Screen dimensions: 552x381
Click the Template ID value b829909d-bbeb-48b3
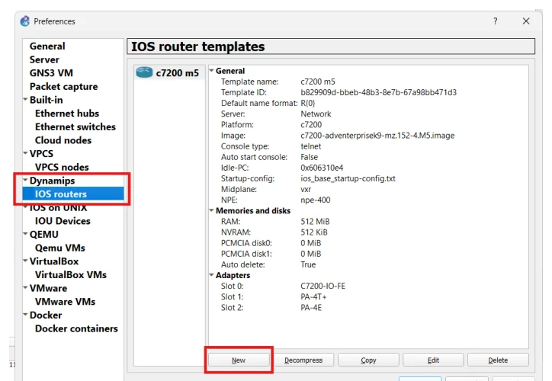(378, 92)
